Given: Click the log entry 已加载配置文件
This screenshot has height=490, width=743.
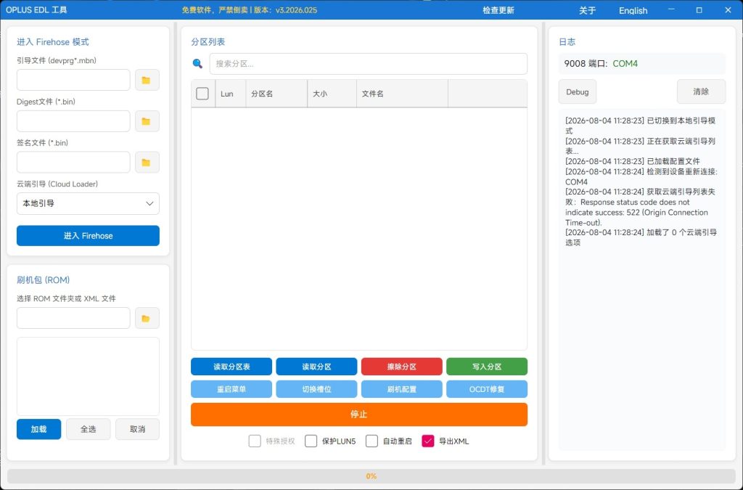Looking at the screenshot, I should pos(633,161).
